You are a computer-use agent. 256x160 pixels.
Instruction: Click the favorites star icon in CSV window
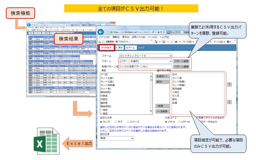click(100, 42)
